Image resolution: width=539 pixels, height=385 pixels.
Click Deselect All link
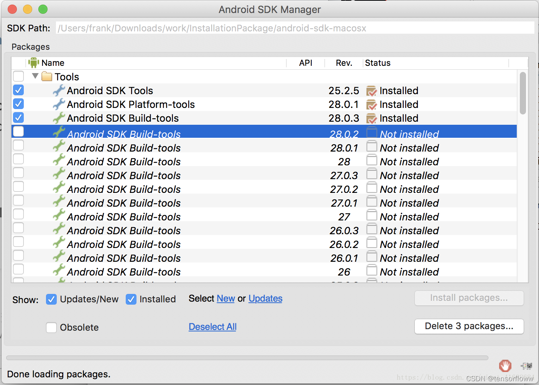(x=213, y=327)
